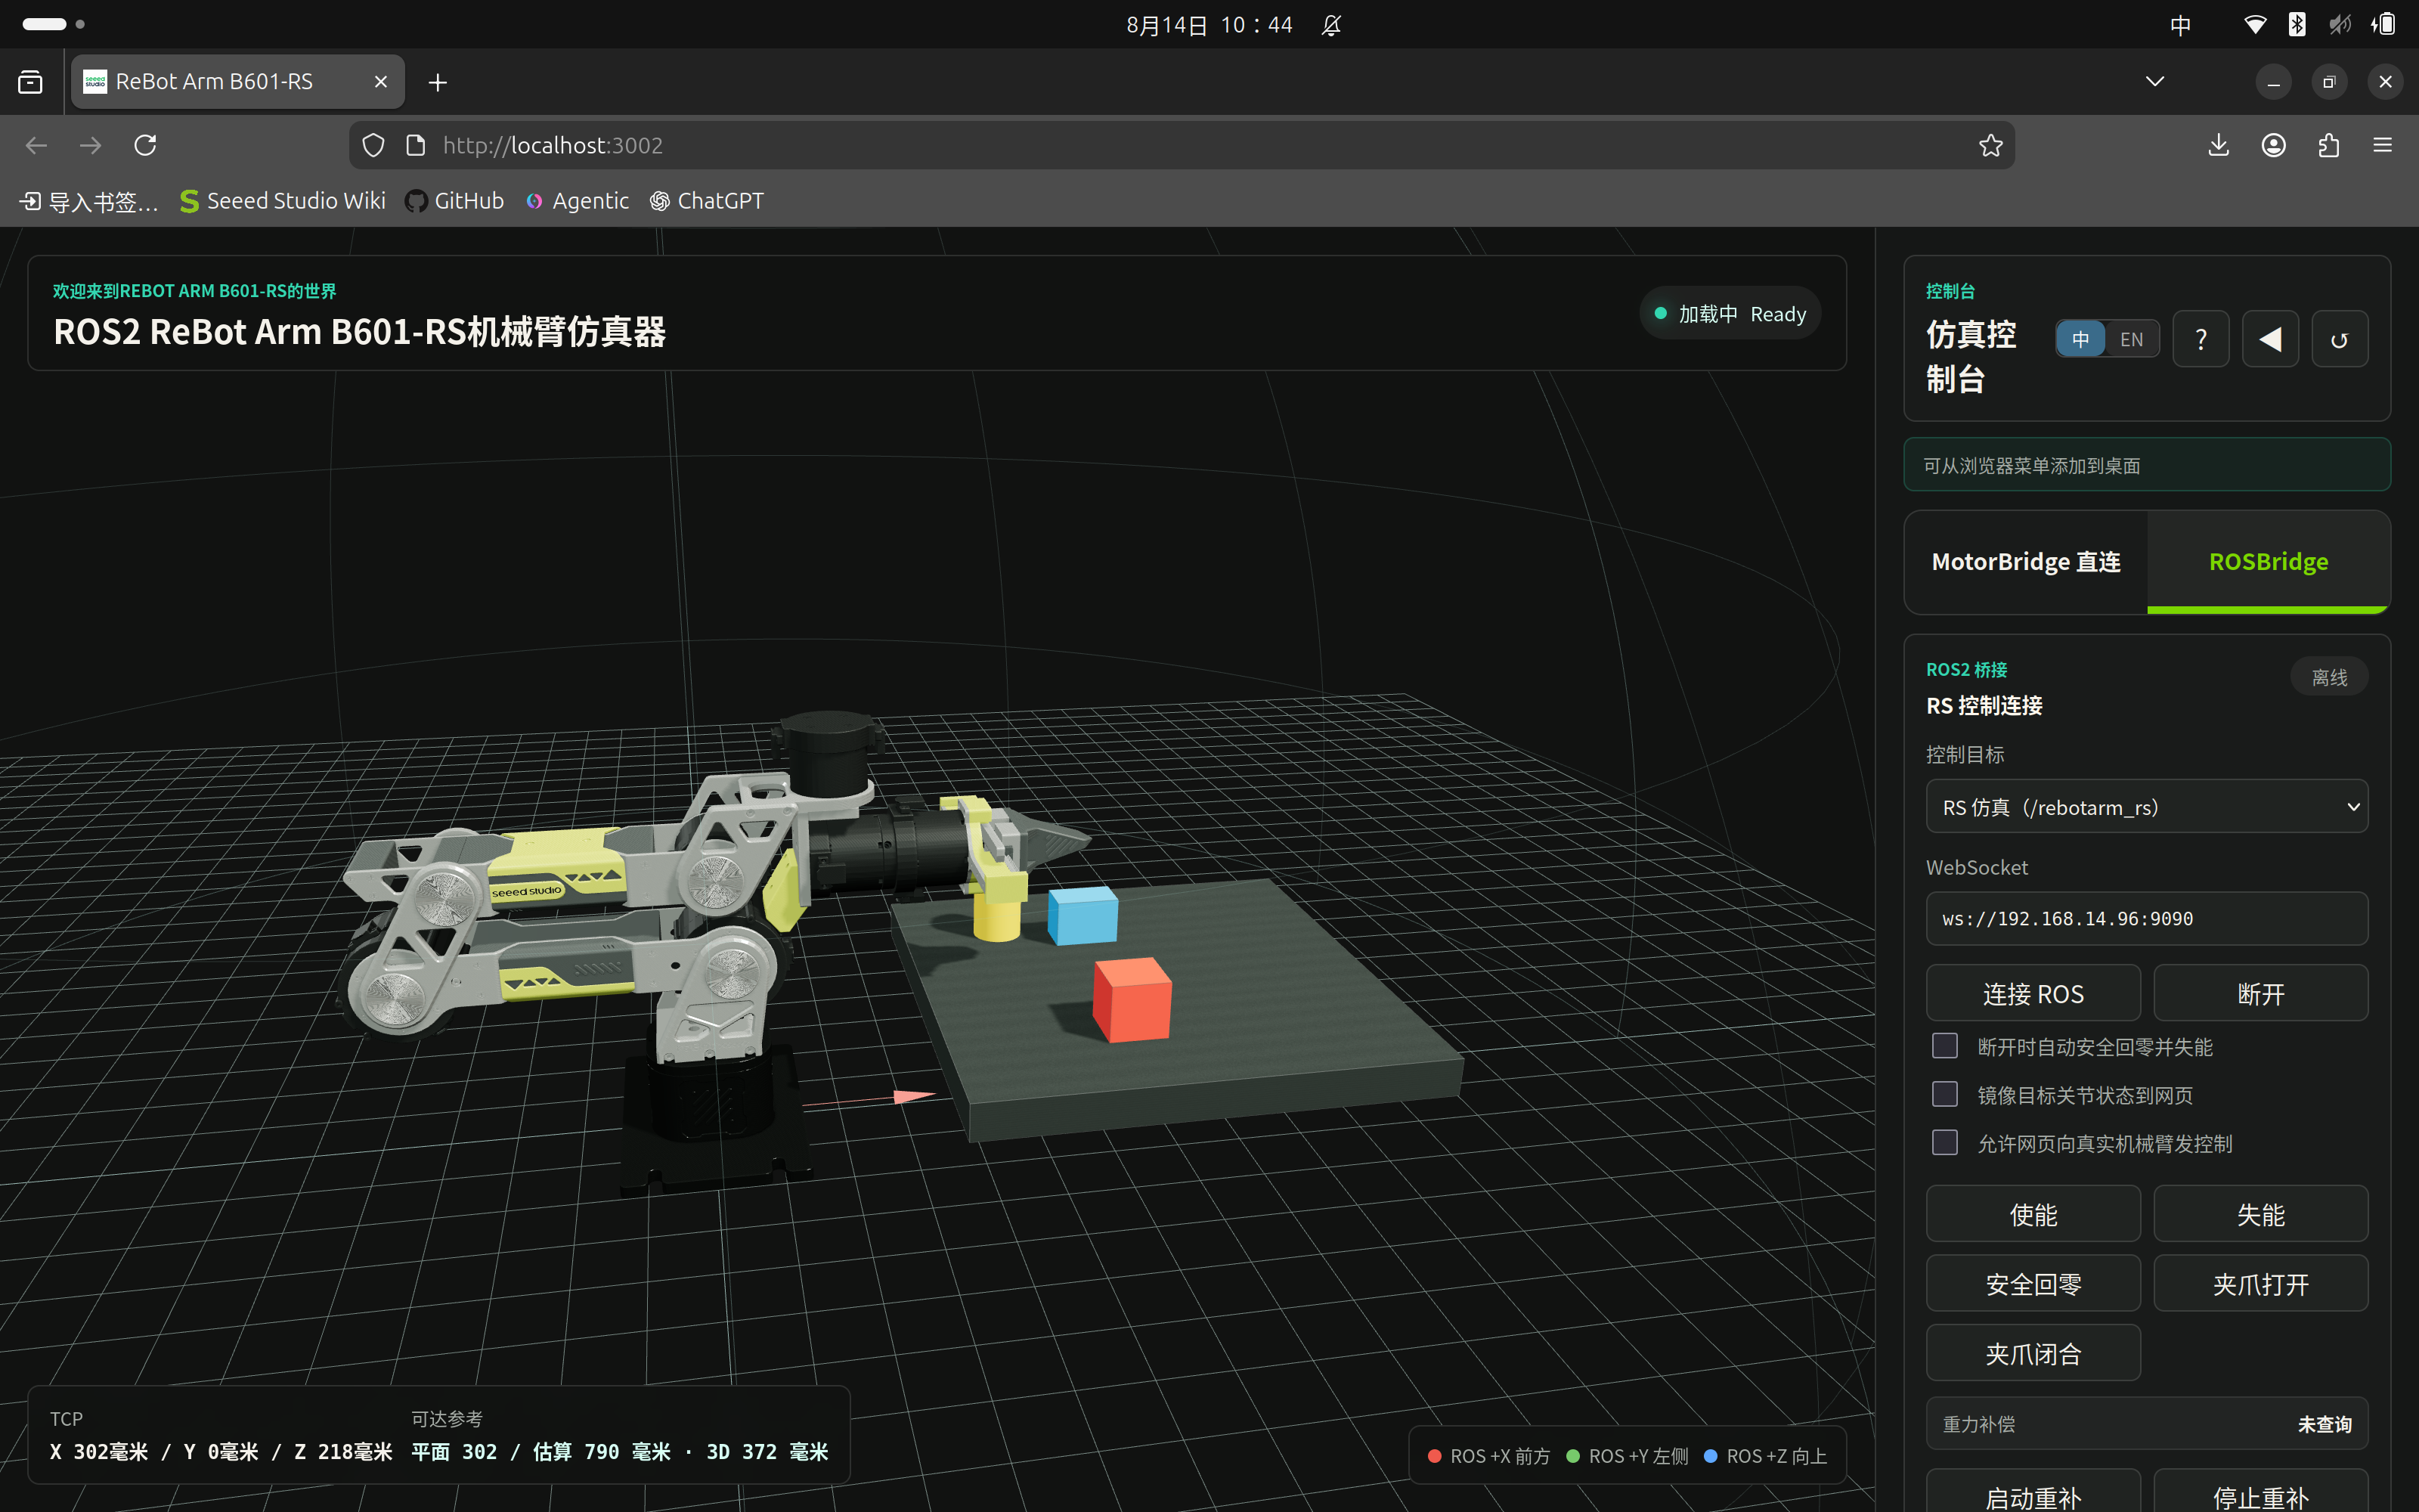Open the clock showing 8月14日 10:44

pyautogui.click(x=1209, y=25)
